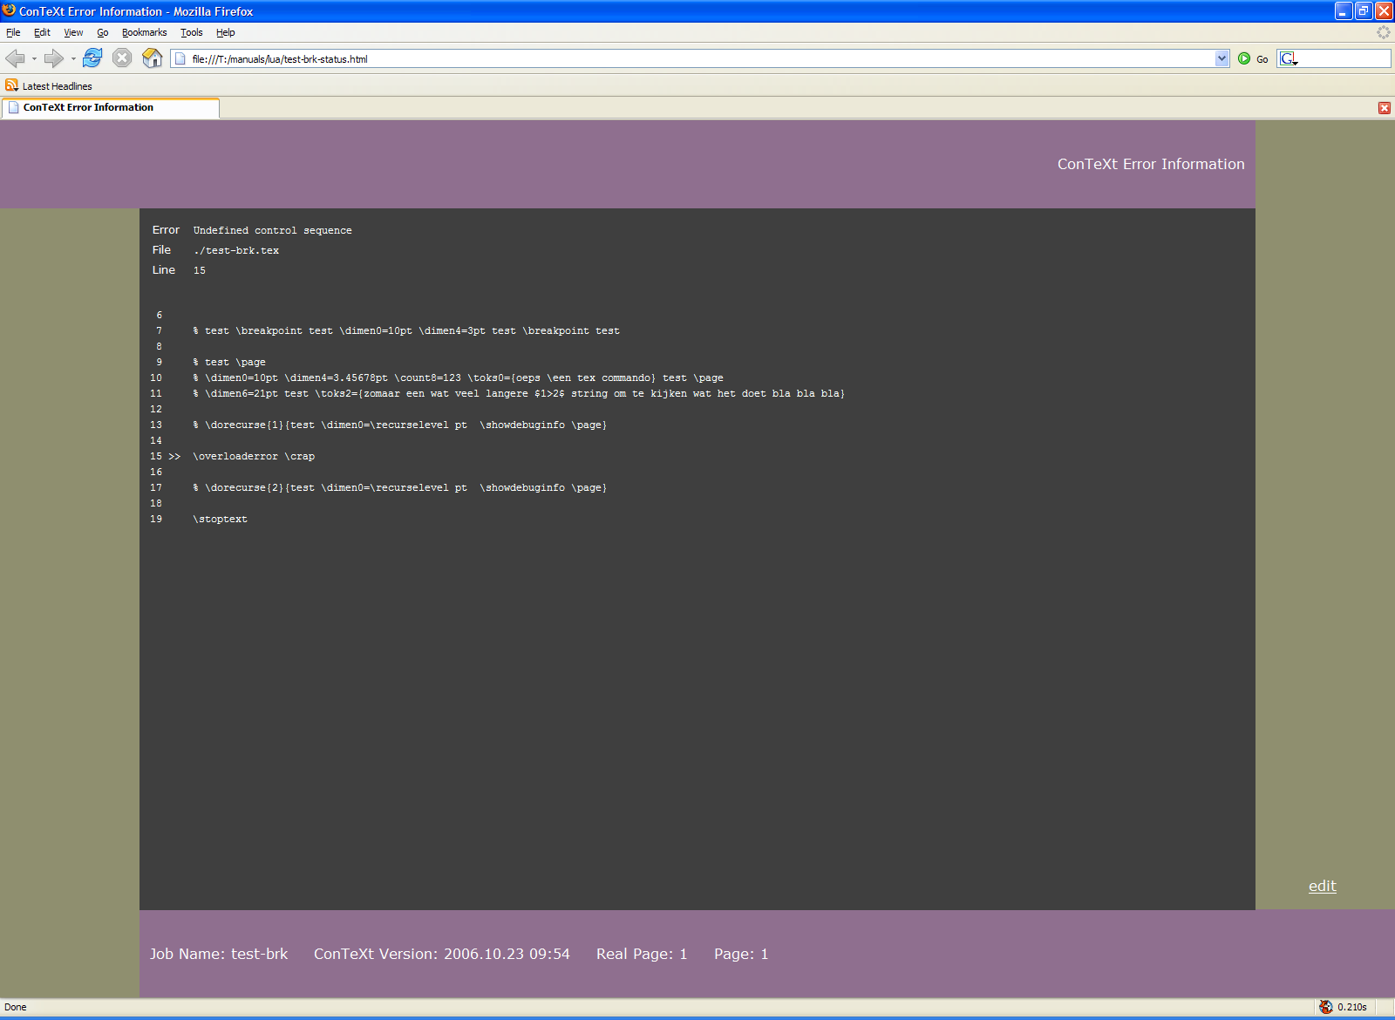
Task: Click the edit link
Action: (1322, 886)
